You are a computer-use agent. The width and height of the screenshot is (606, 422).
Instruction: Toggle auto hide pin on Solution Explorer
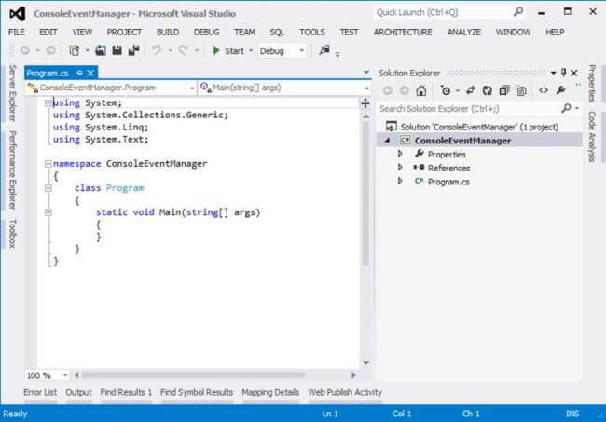point(563,73)
